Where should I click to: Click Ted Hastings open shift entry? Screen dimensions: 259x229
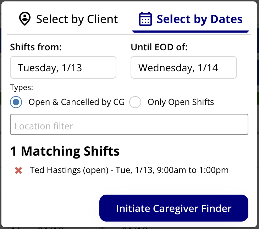129,170
